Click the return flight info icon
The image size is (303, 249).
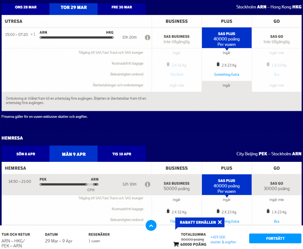[147, 184]
